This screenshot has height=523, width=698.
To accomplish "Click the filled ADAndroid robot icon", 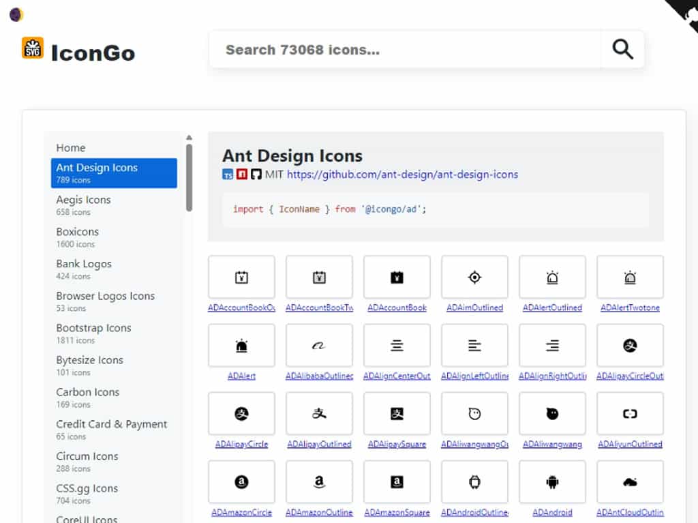I will [x=552, y=481].
